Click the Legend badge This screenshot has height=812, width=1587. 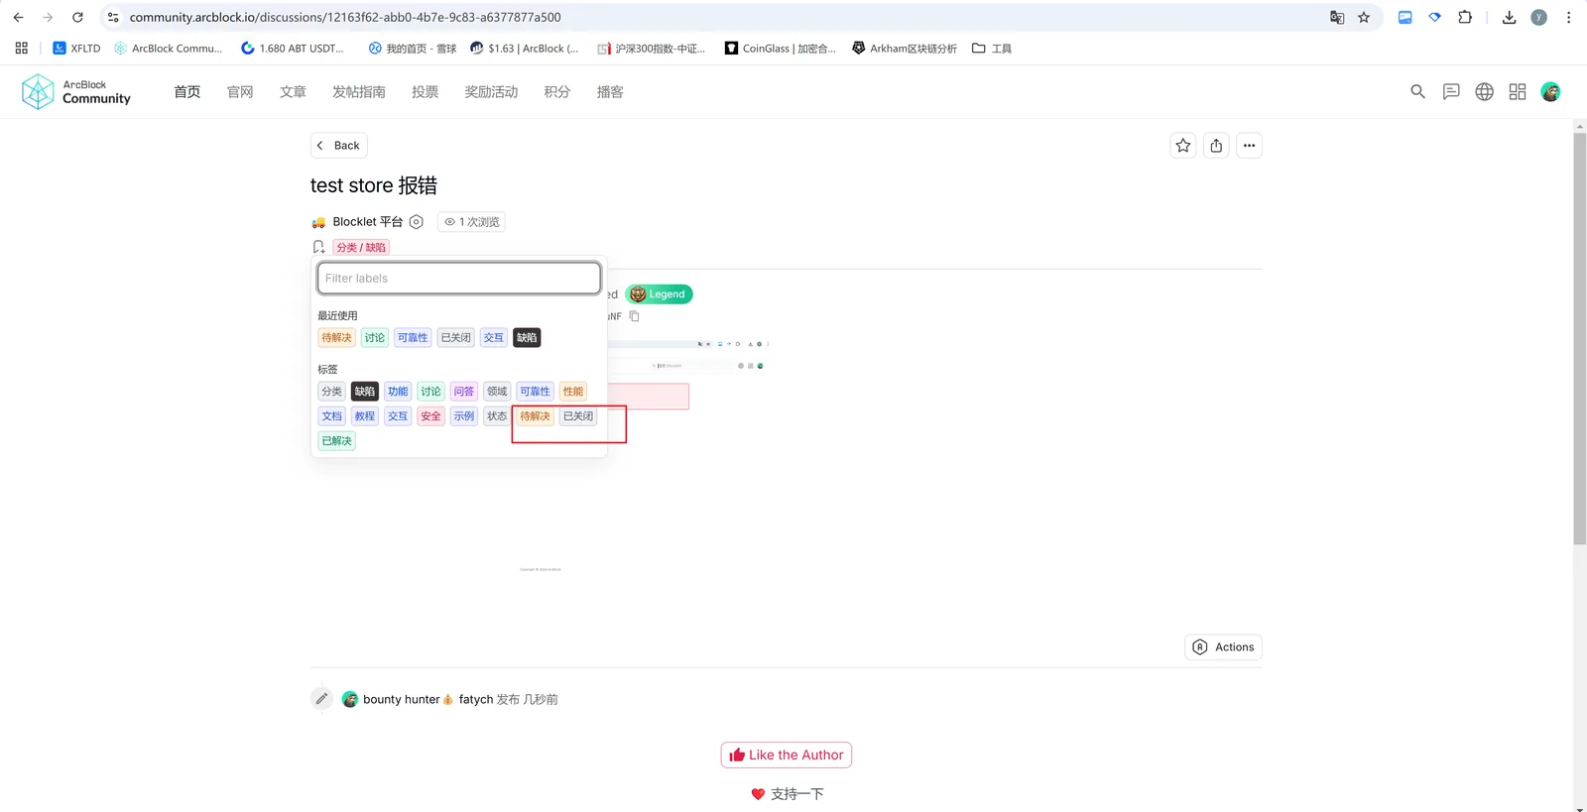point(660,294)
